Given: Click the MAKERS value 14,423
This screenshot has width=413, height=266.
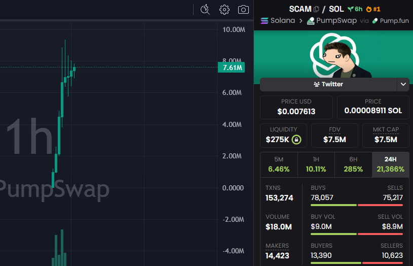Looking at the screenshot, I should (x=277, y=256).
